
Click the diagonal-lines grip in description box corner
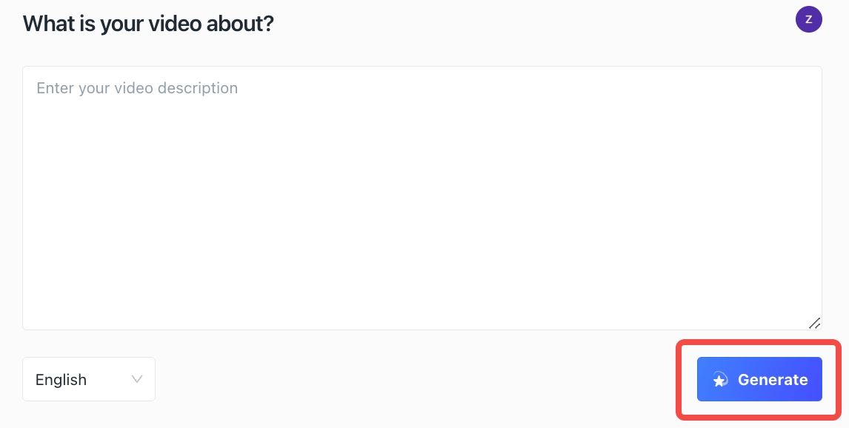pos(814,323)
